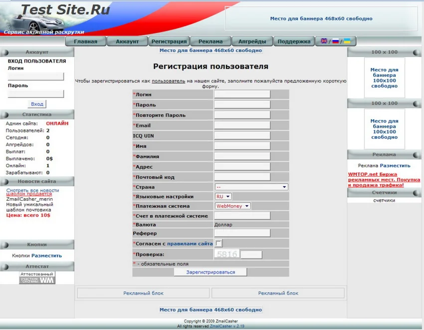Viewport: 424px width, 330px height.
Task: Click the Цена: всего 10$ text
Action: (x=28, y=215)
